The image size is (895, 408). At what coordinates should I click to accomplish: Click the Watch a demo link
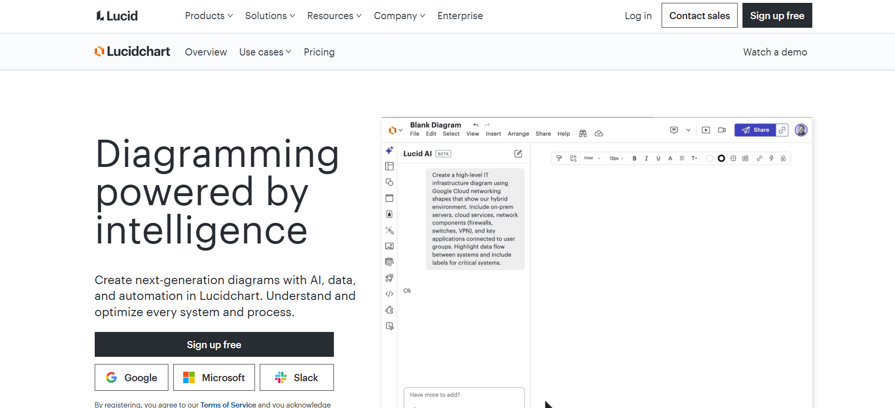pos(775,52)
